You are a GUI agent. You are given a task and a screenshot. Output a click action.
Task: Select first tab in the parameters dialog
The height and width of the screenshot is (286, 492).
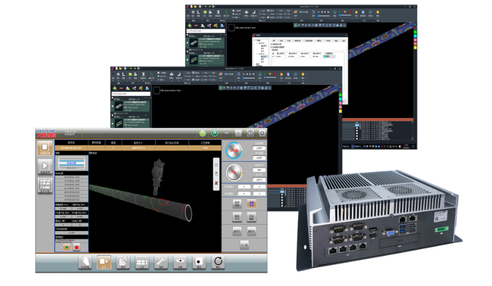[273, 40]
